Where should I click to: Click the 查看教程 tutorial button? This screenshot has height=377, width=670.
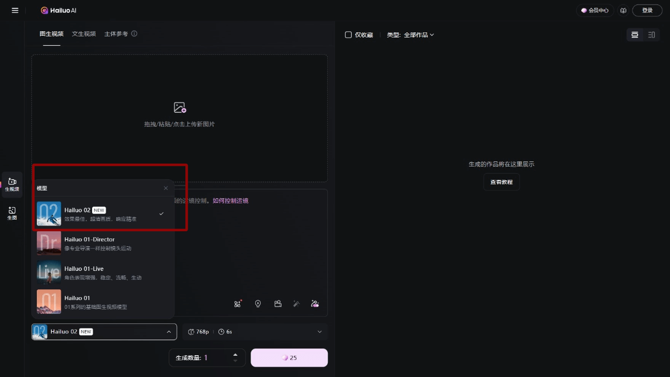coord(501,182)
